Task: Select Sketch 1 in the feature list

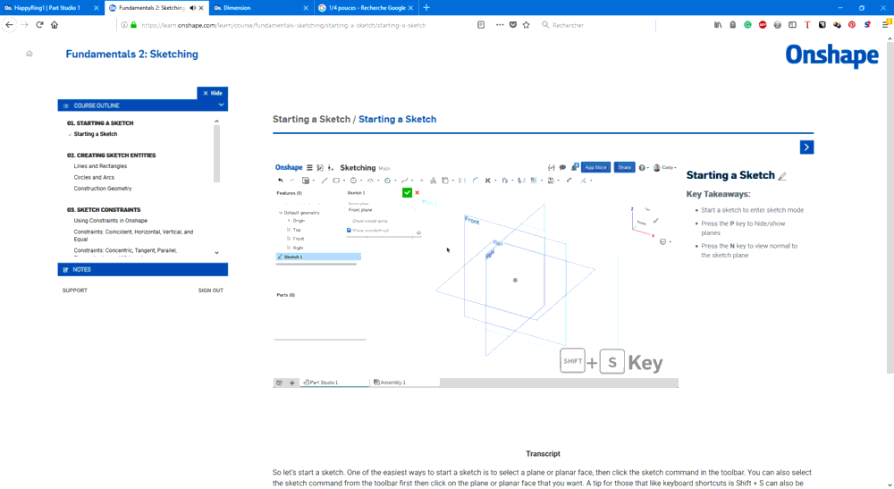Action: point(318,257)
